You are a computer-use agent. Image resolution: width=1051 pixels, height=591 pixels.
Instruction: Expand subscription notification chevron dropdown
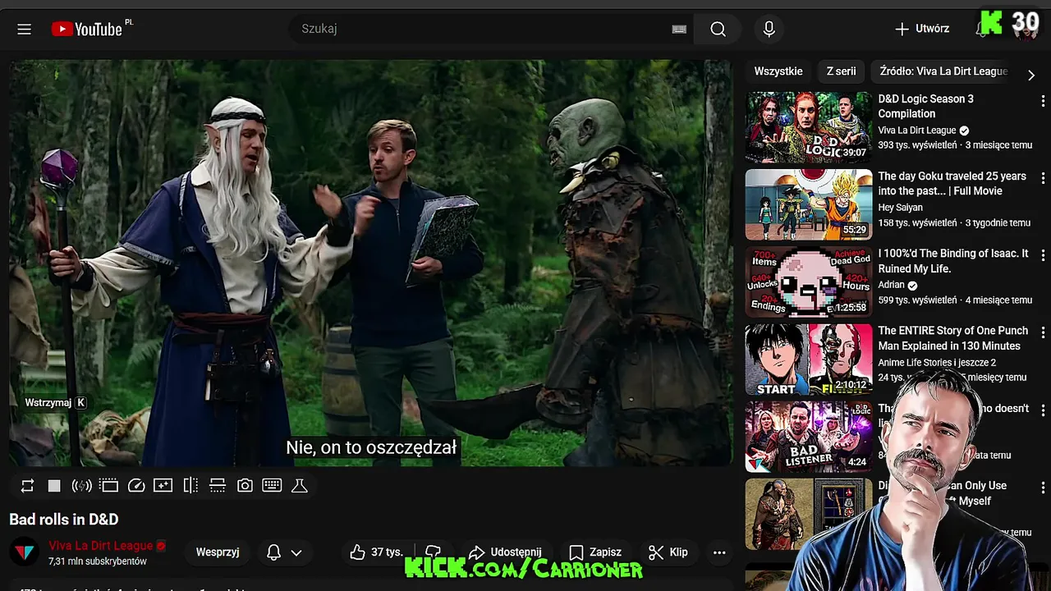[296, 552]
